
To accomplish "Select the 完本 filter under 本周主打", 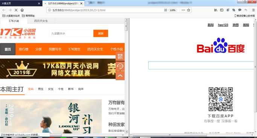I will [81, 89].
